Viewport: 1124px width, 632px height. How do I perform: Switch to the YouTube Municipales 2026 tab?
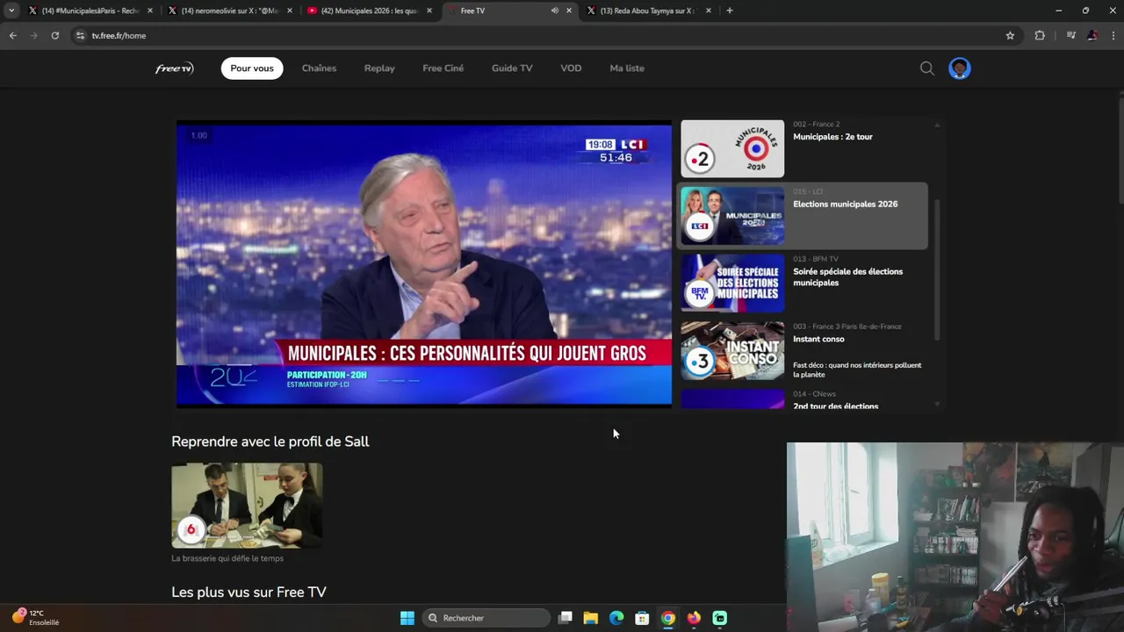pyautogui.click(x=369, y=11)
